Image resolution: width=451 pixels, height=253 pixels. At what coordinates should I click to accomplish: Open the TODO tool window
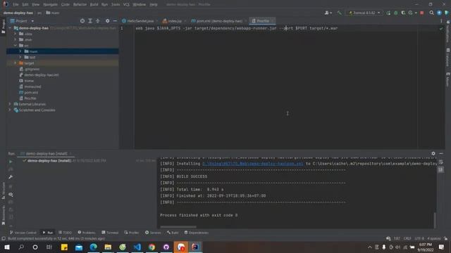pos(65,233)
